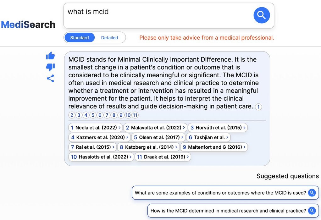The height and width of the screenshot is (220, 321).
Task: Select suggested question about MCID examples
Action: coord(220,193)
